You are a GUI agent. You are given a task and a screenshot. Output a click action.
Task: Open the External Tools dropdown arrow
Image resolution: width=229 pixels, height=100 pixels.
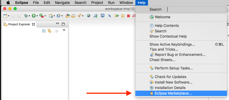coord(45,16)
